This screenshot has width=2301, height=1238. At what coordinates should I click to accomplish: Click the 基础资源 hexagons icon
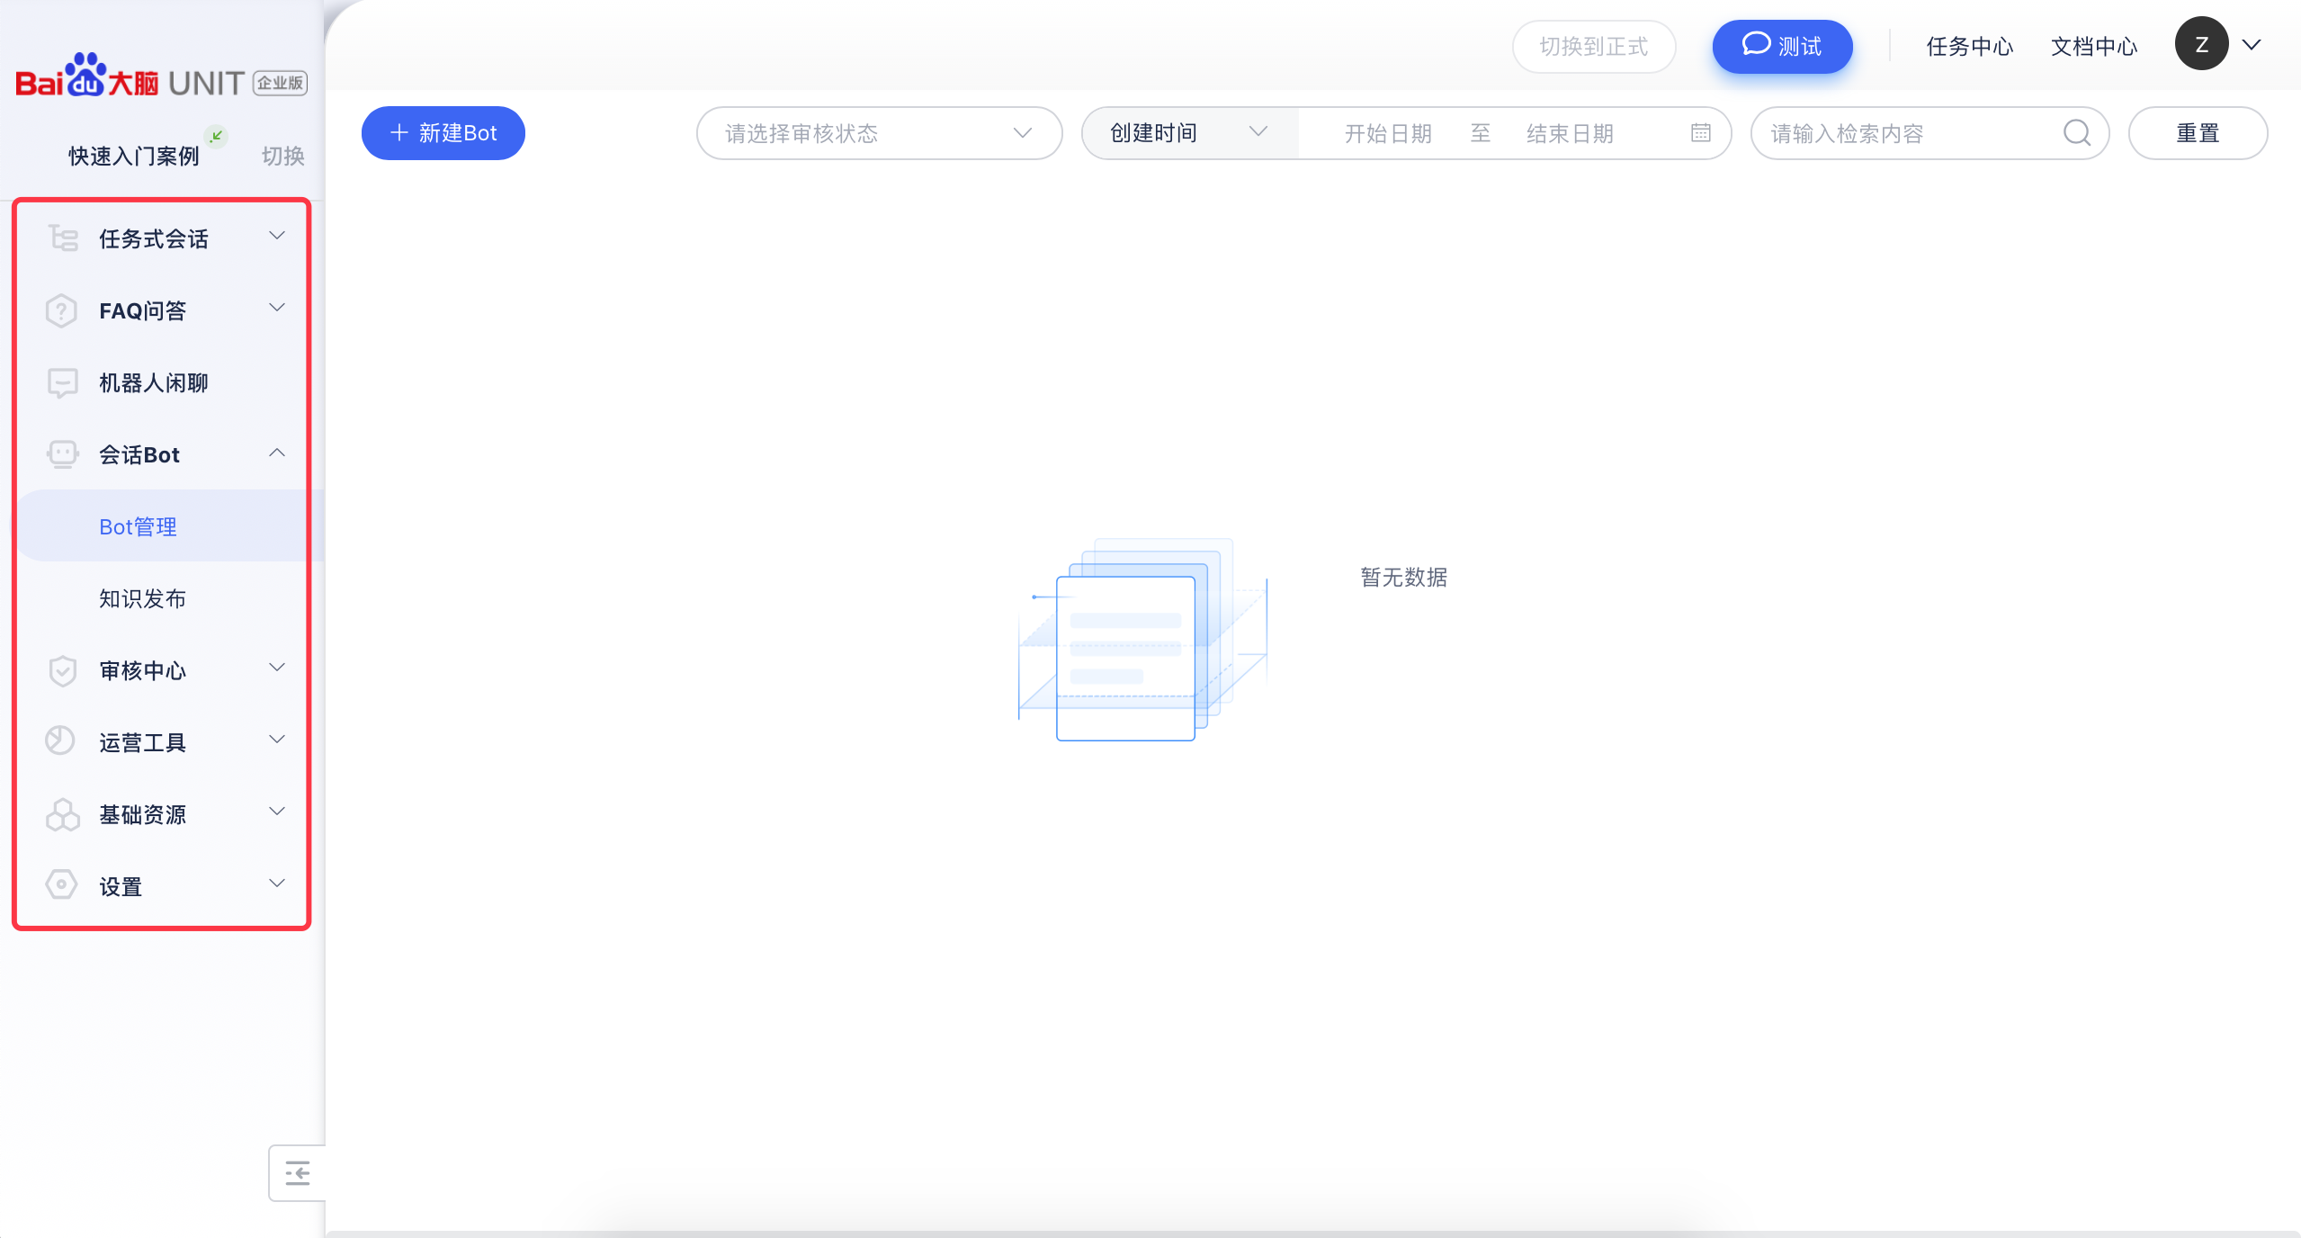62,814
